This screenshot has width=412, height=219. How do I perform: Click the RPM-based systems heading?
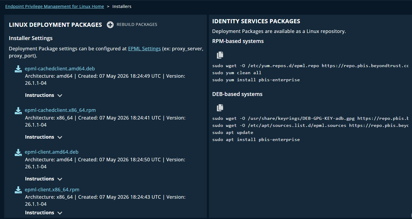point(238,41)
